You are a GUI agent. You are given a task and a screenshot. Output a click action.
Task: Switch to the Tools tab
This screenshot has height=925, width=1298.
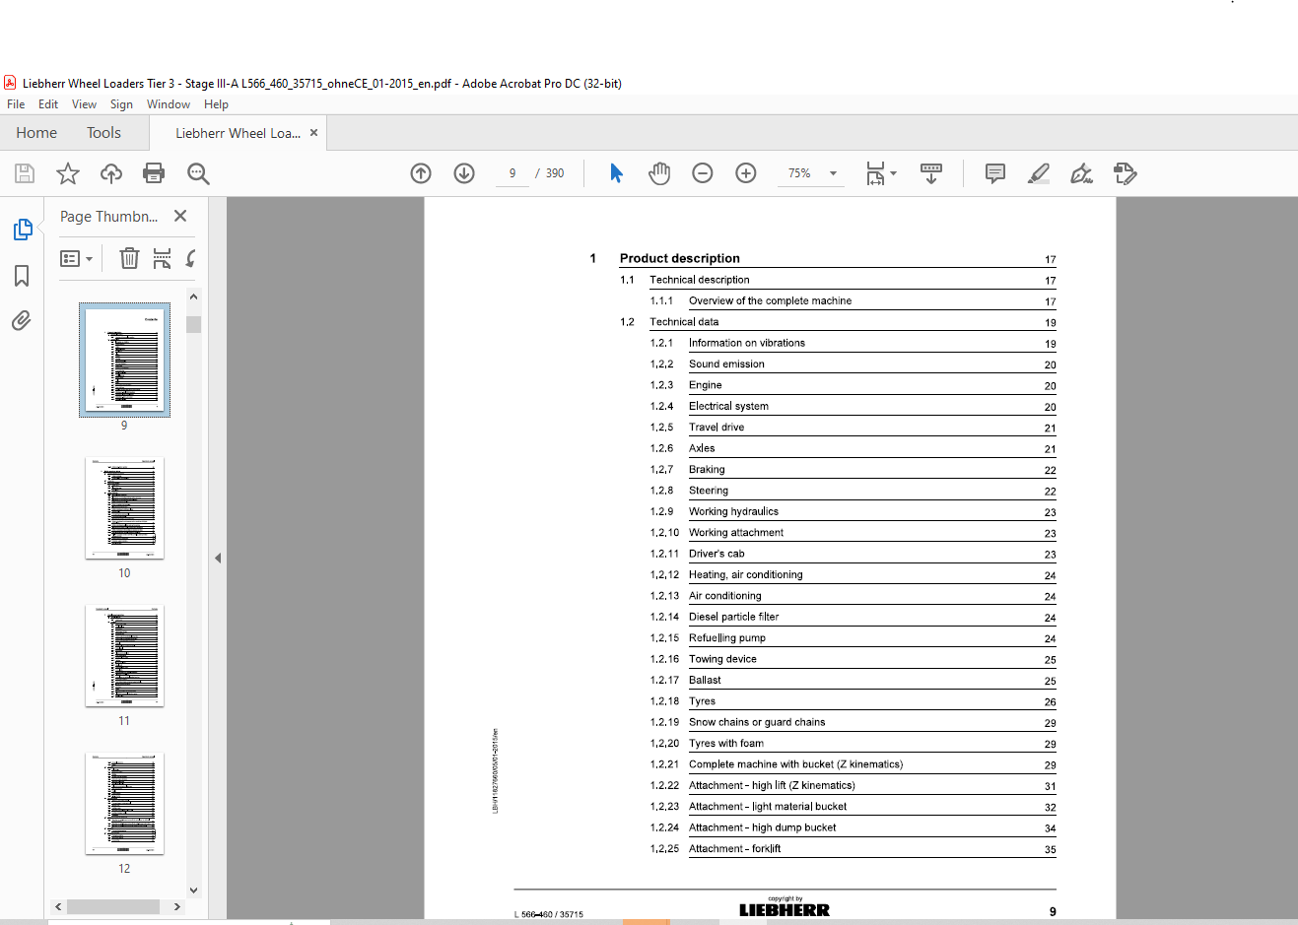103,133
